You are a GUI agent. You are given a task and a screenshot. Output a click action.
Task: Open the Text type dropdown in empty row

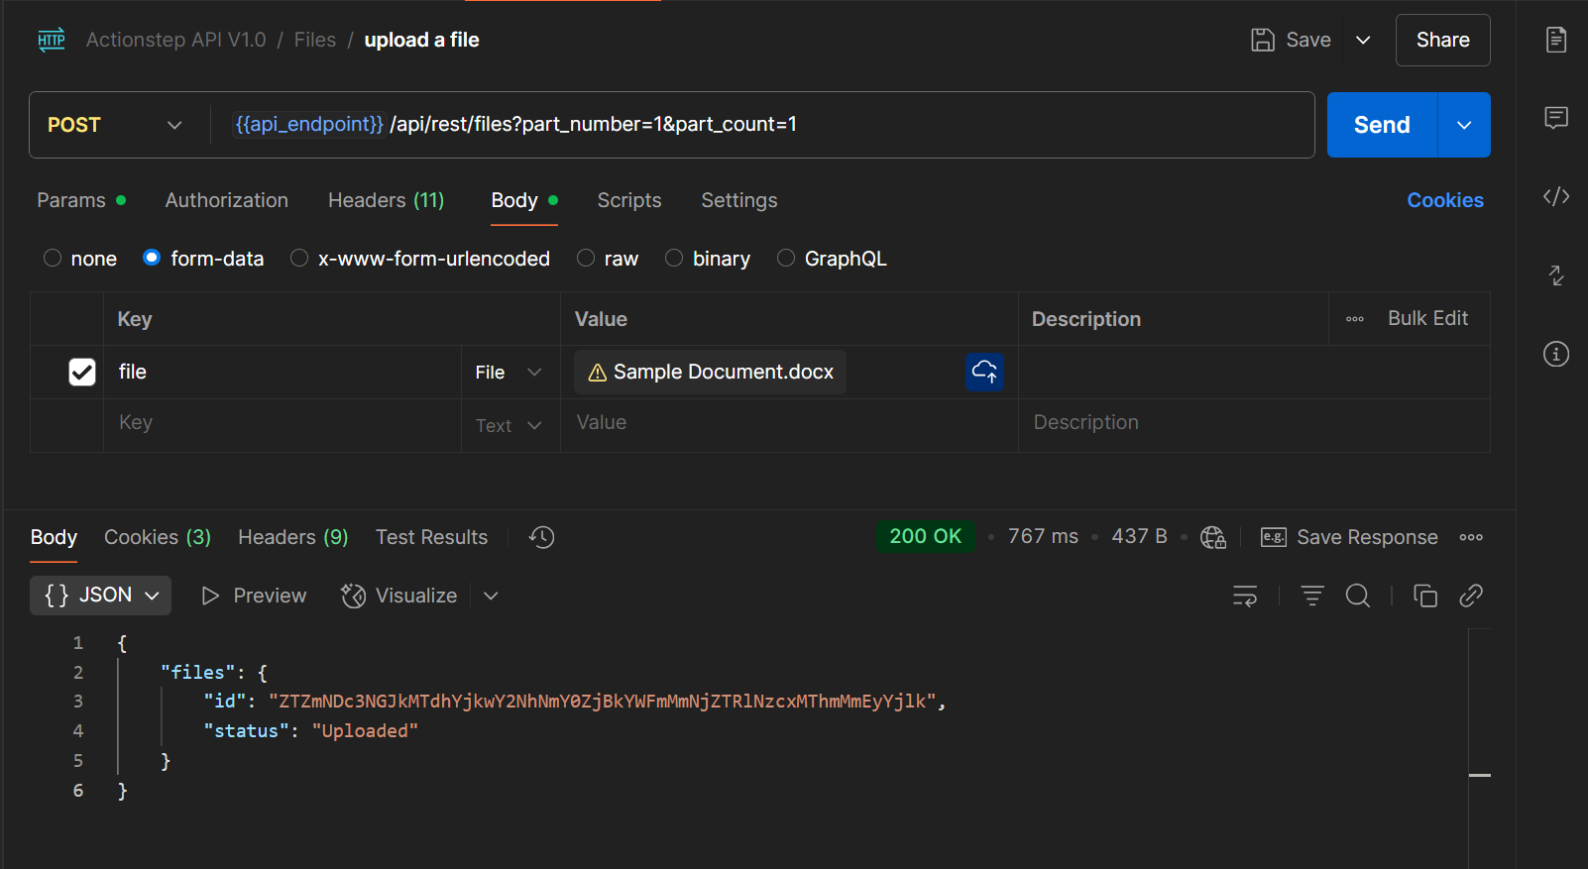tap(508, 425)
